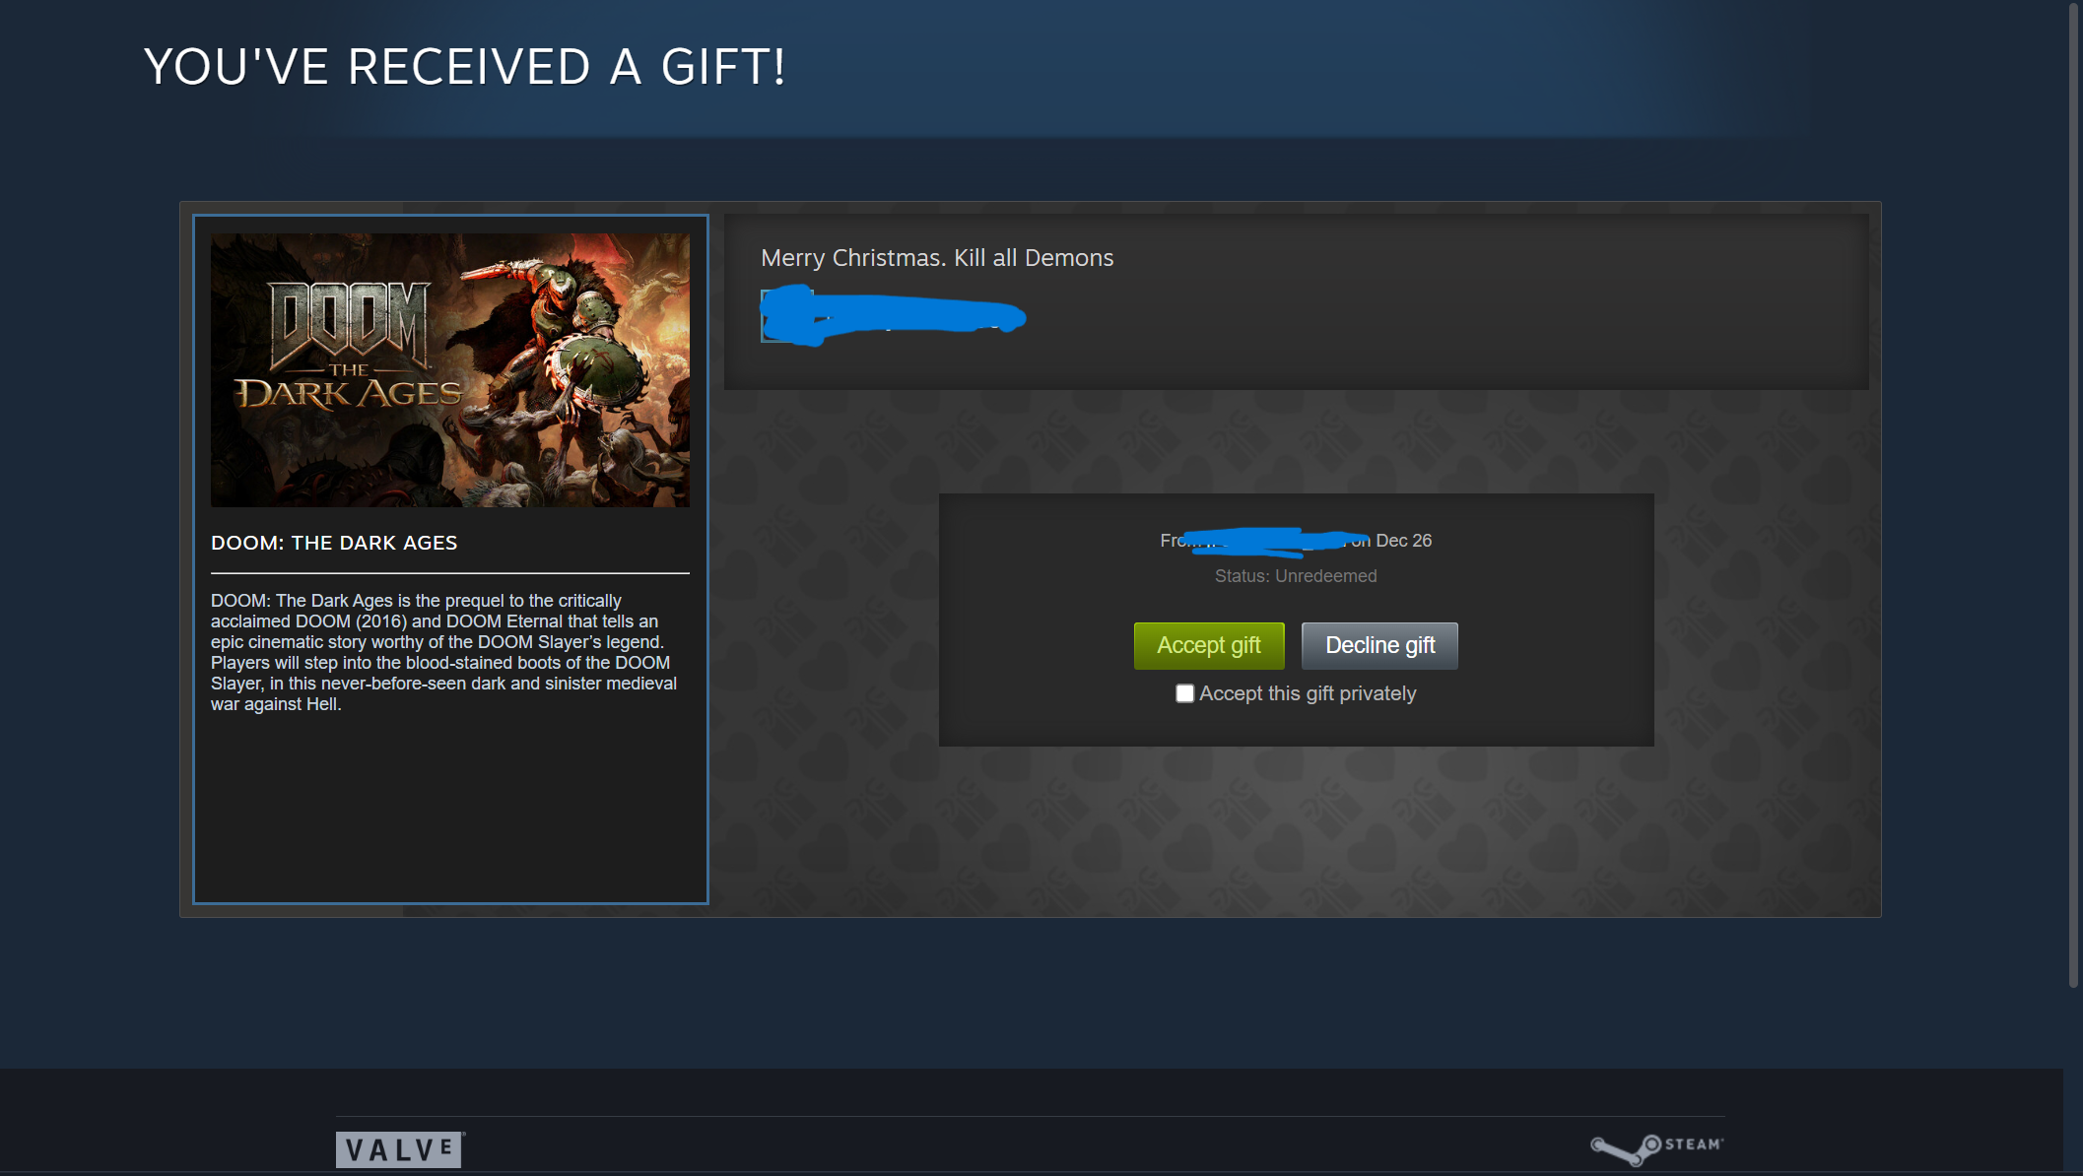
Task: Click the 'Status: Unredeemed' text
Action: click(1296, 576)
